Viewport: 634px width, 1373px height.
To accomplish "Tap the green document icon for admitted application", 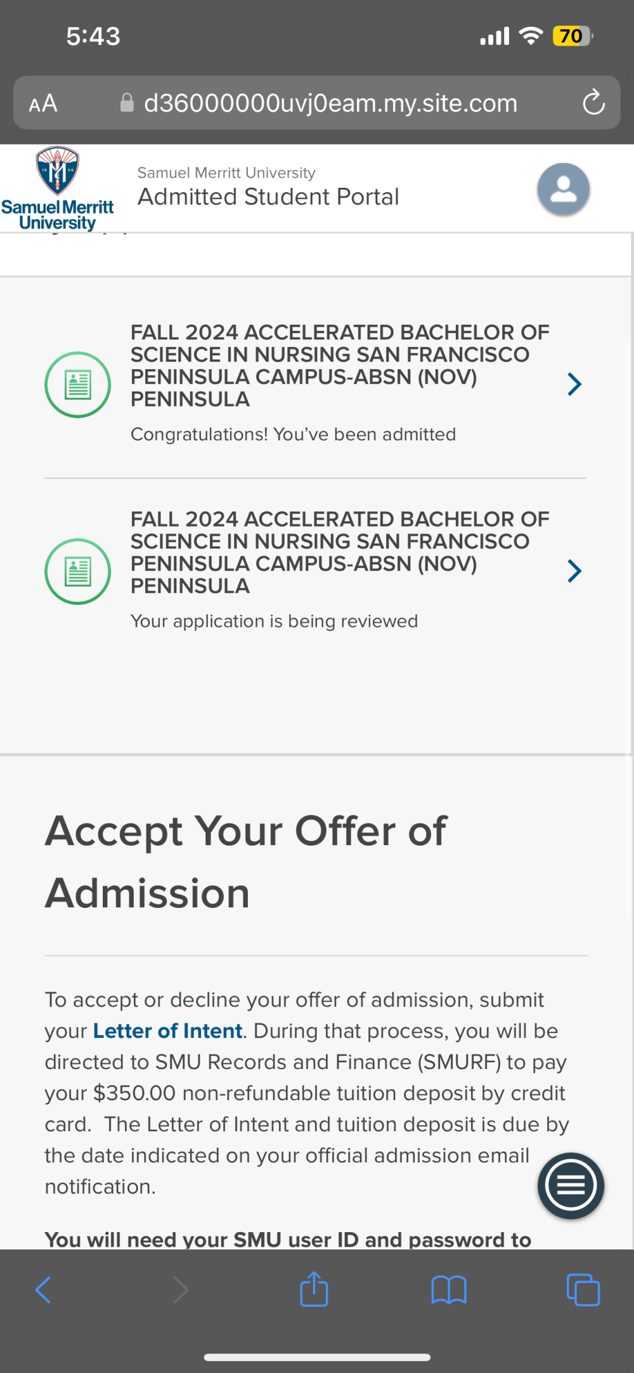I will tap(78, 384).
